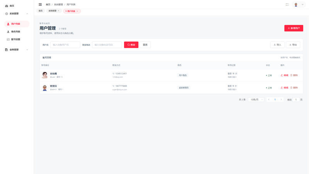Expand the 业务管理 sidebar group
The height and width of the screenshot is (174, 309).
17,50
